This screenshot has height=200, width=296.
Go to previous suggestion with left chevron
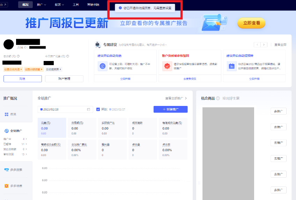257,45
